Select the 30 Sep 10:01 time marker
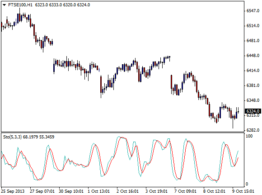The image size is (262, 195). pyautogui.click(x=71, y=191)
